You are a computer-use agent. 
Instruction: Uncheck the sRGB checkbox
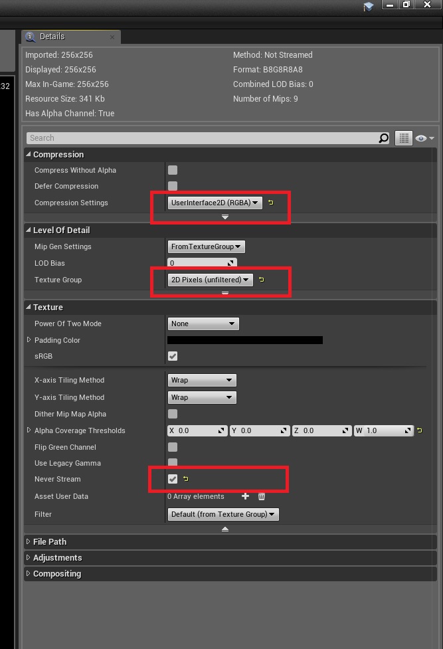pos(173,356)
